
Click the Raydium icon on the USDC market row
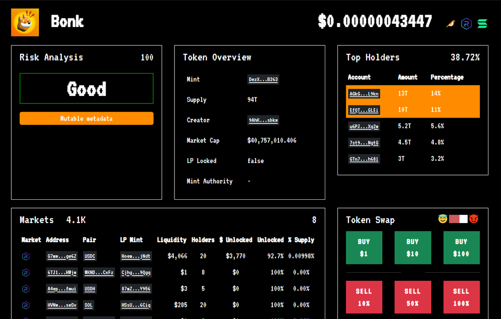tap(26, 256)
